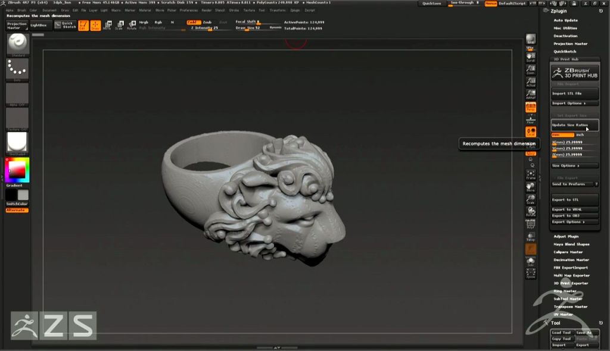610x351 pixels.
Task: Expand the UV Master section
Action: tap(563, 315)
